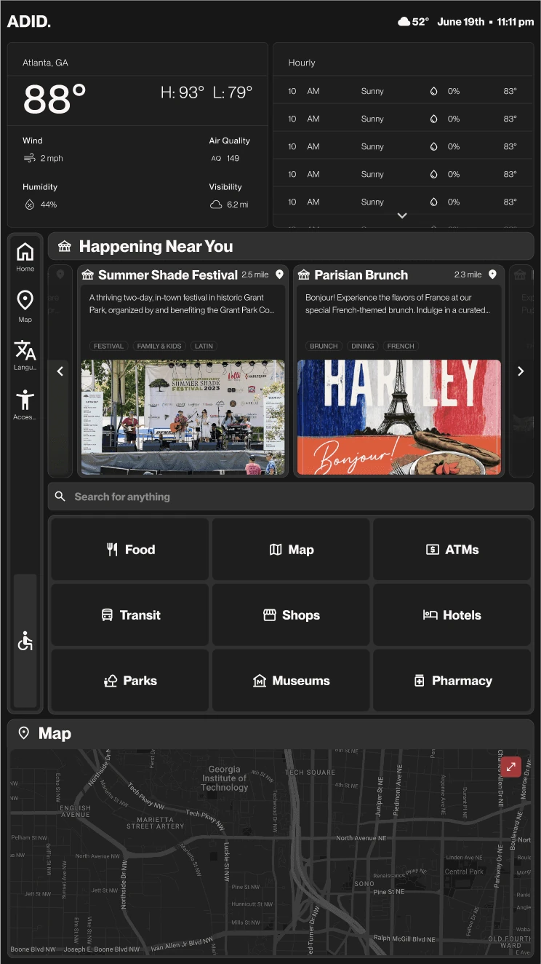Click the 2.5 mile distance label
The width and height of the screenshot is (541, 964).
coord(255,274)
